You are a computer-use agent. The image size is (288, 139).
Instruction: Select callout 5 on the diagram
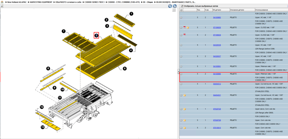(96, 35)
